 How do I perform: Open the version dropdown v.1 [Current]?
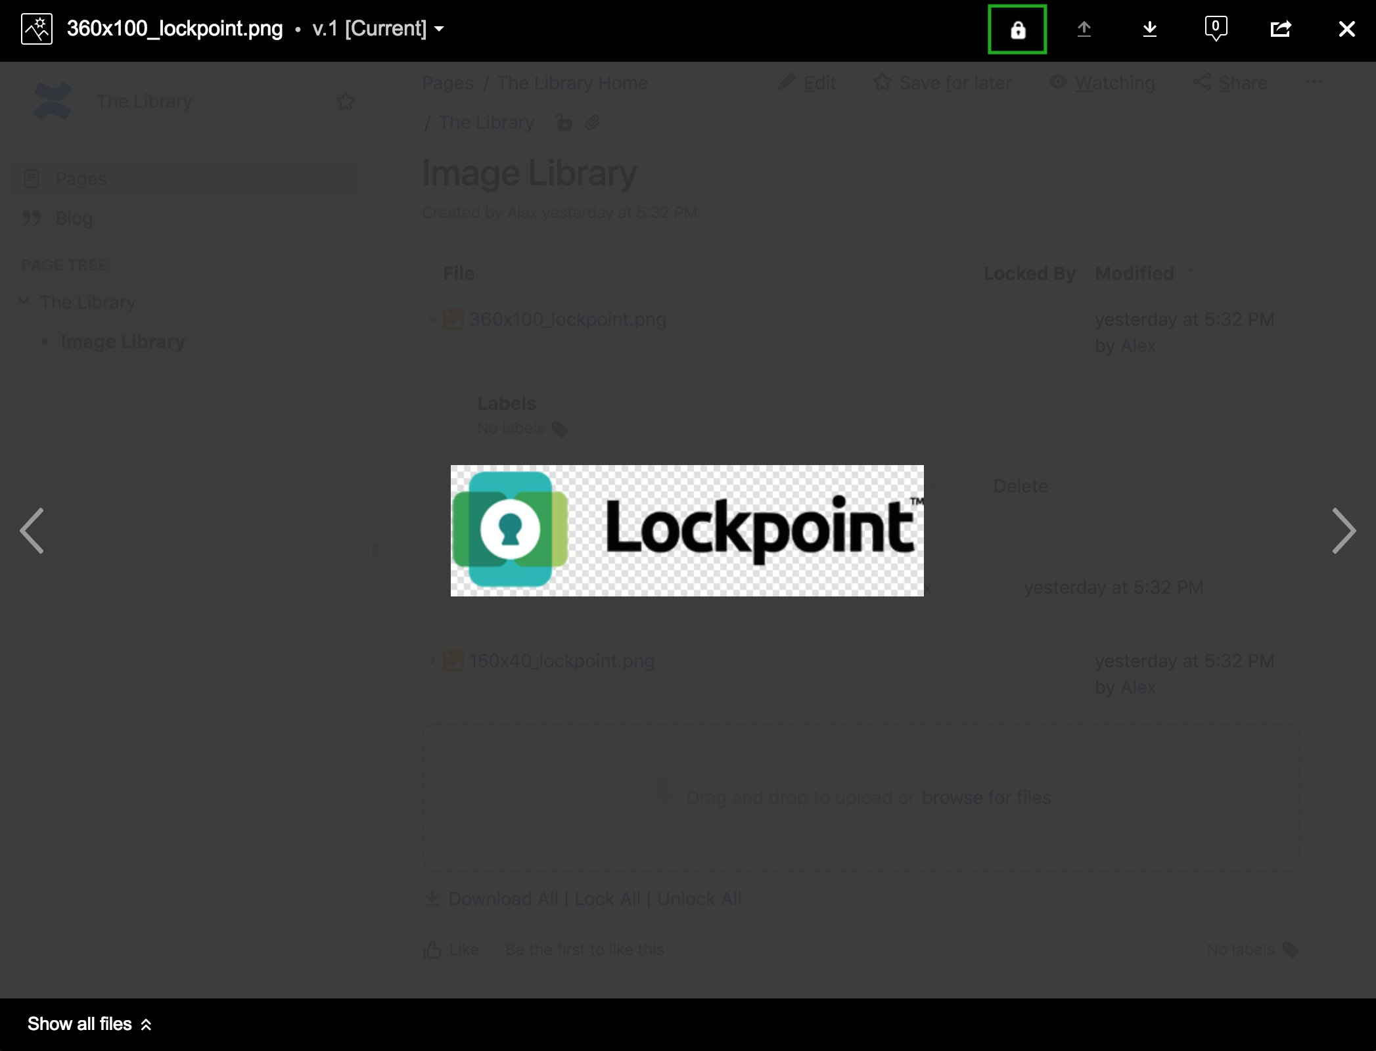pyautogui.click(x=378, y=29)
